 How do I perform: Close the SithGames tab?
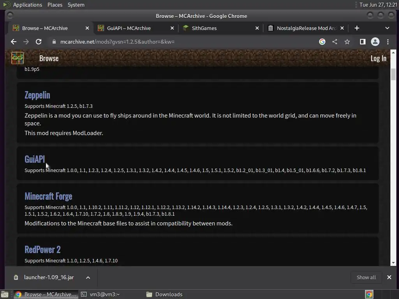coord(257,28)
